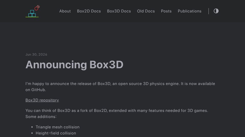The width and height of the screenshot is (245, 137).
Task: Click the Jun 30, 2026 post date
Action: click(36, 55)
